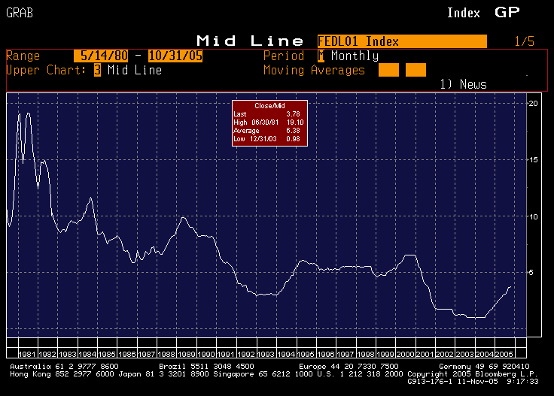Change the Upper Chart type number 3 field

97,71
